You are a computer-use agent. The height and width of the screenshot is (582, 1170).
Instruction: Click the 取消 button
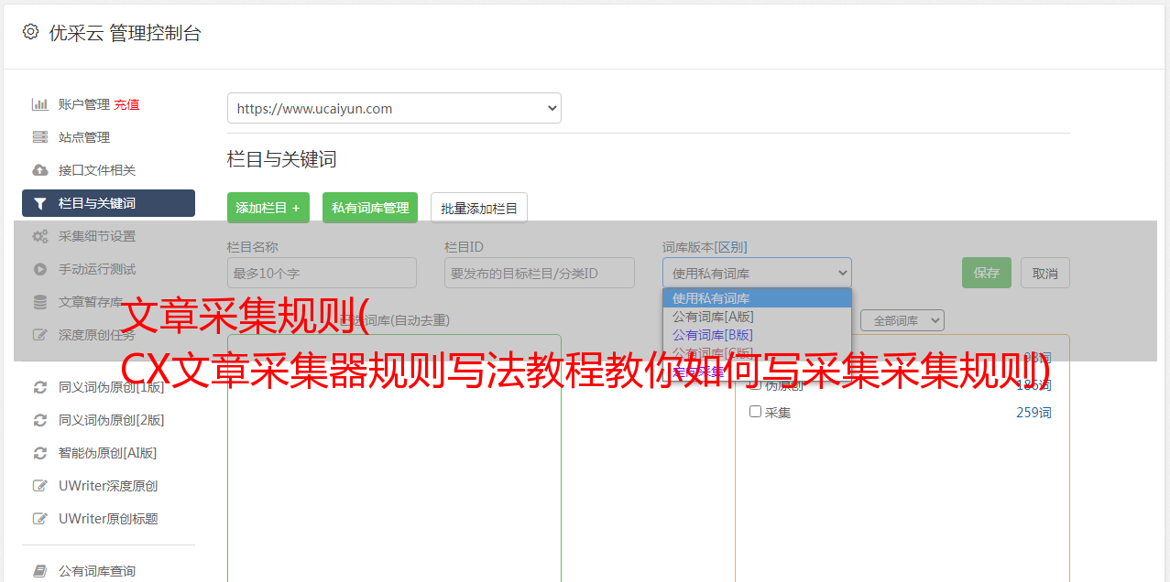point(1045,273)
